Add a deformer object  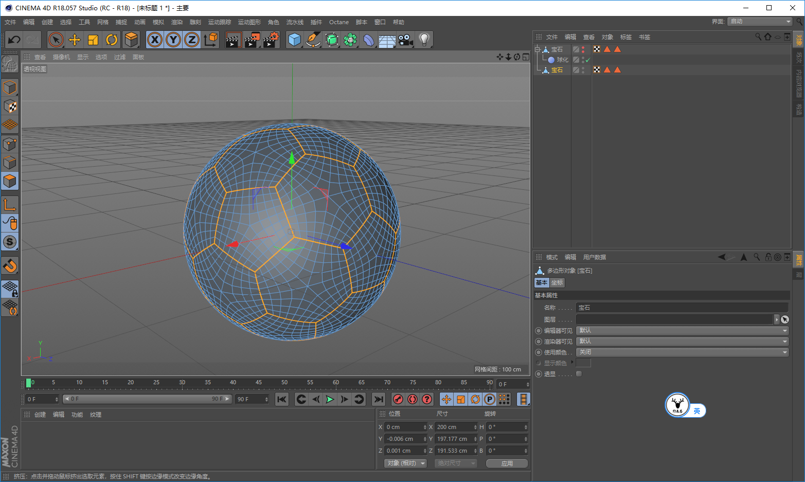coord(369,40)
